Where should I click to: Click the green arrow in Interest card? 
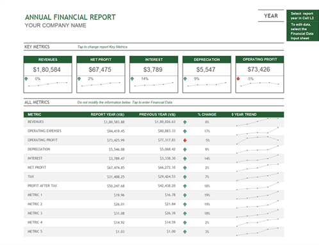(x=132, y=79)
